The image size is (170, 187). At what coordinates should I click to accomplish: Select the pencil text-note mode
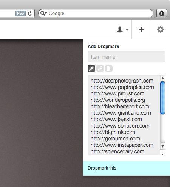pos(91,69)
